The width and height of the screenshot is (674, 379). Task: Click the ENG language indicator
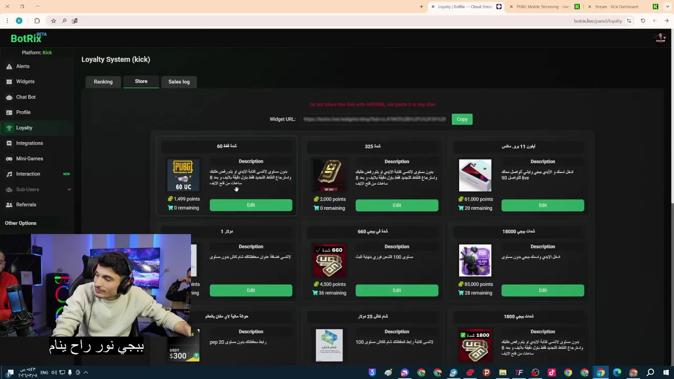point(44,373)
